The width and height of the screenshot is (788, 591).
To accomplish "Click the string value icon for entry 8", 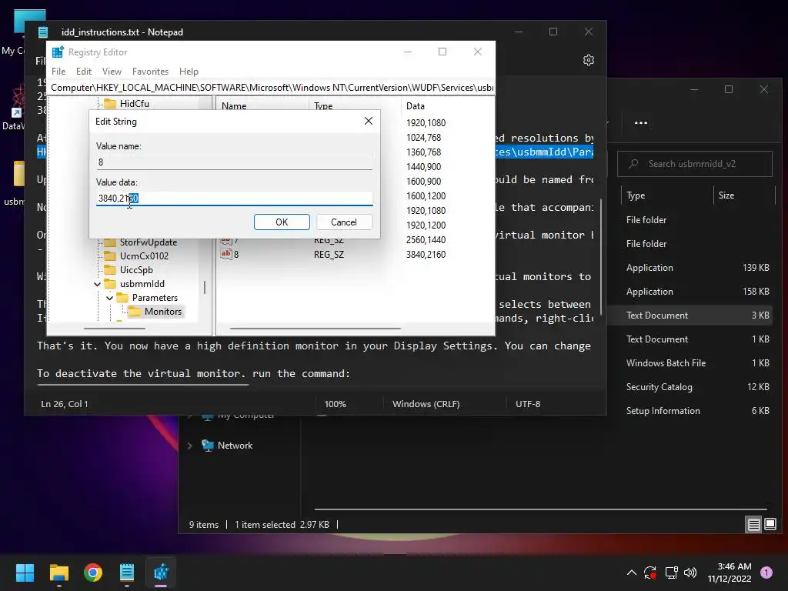I will tap(226, 254).
